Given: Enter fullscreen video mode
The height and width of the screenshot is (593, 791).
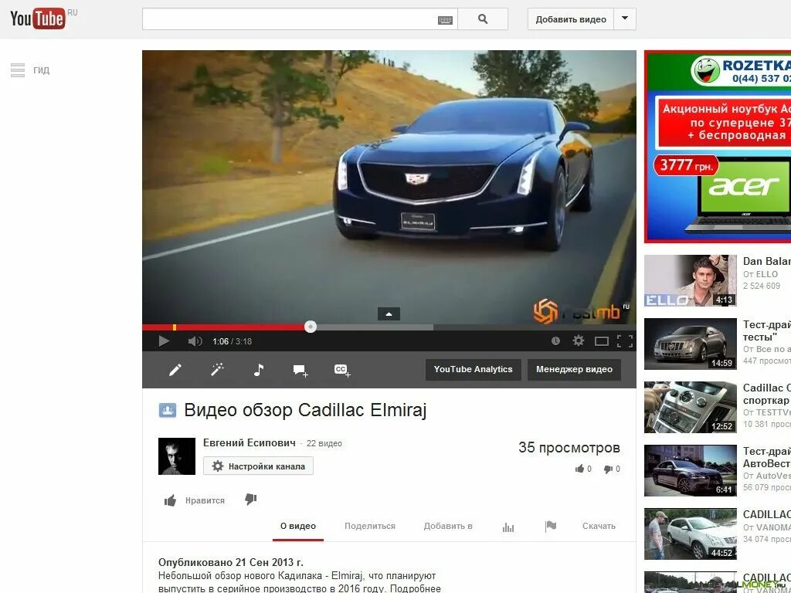Looking at the screenshot, I should tap(624, 341).
